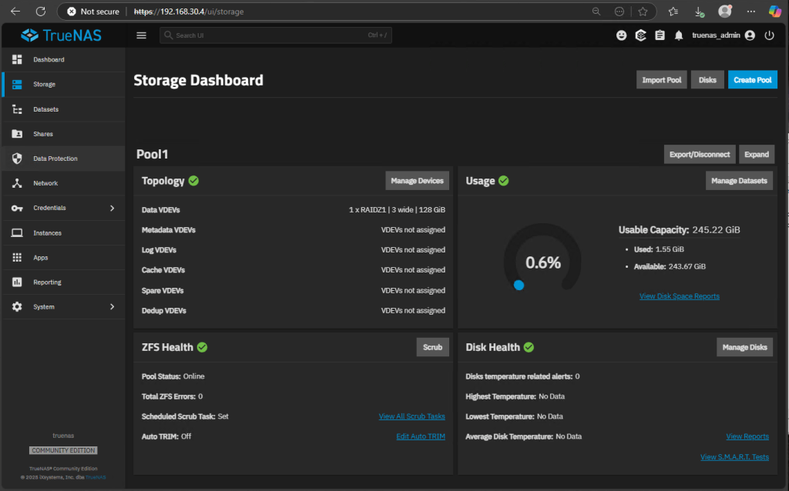
Task: Click the 0.6% usage gauge
Action: coord(542,262)
